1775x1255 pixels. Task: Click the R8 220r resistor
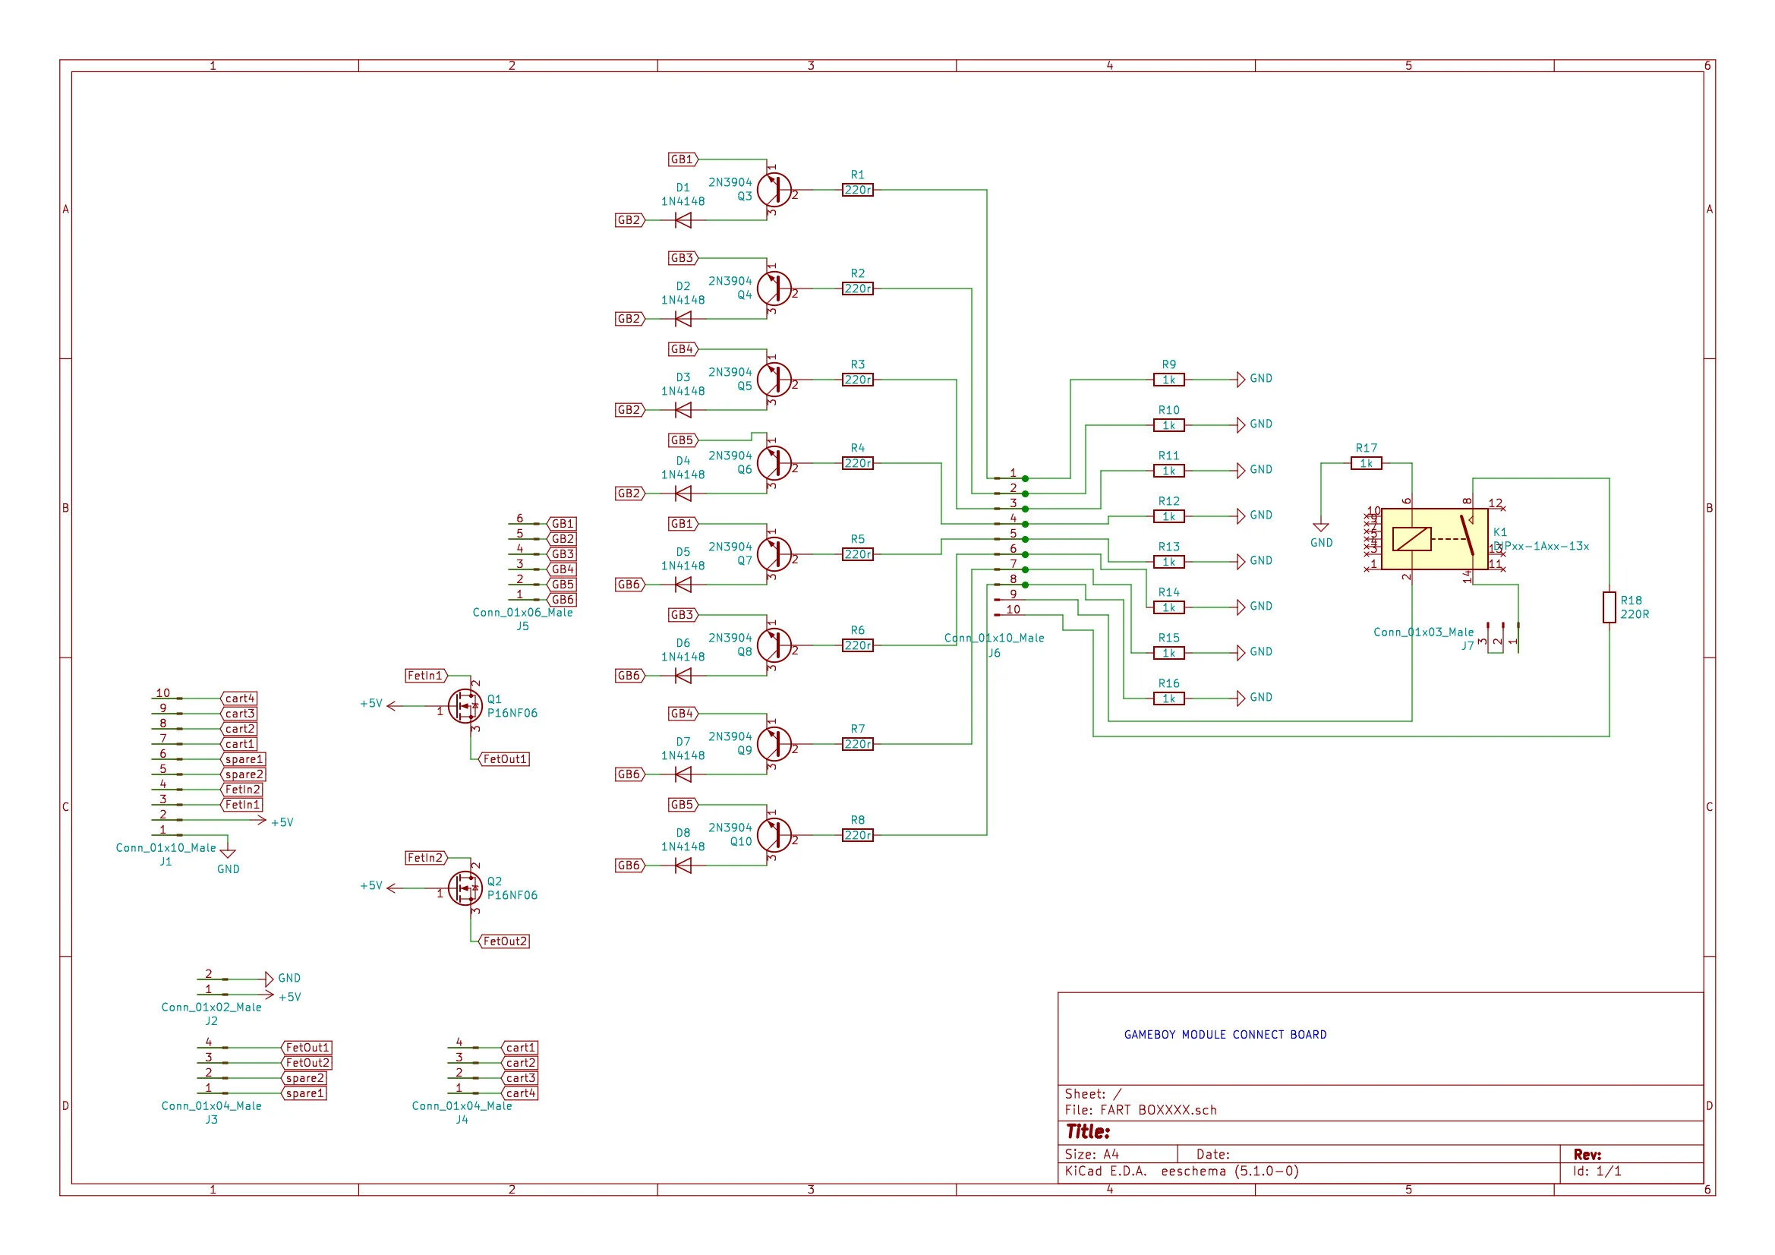tap(857, 835)
